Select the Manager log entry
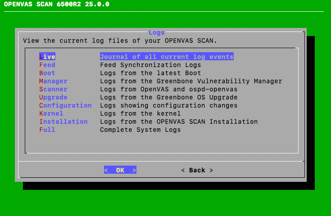Screen dimensions: 331x216 53,81
